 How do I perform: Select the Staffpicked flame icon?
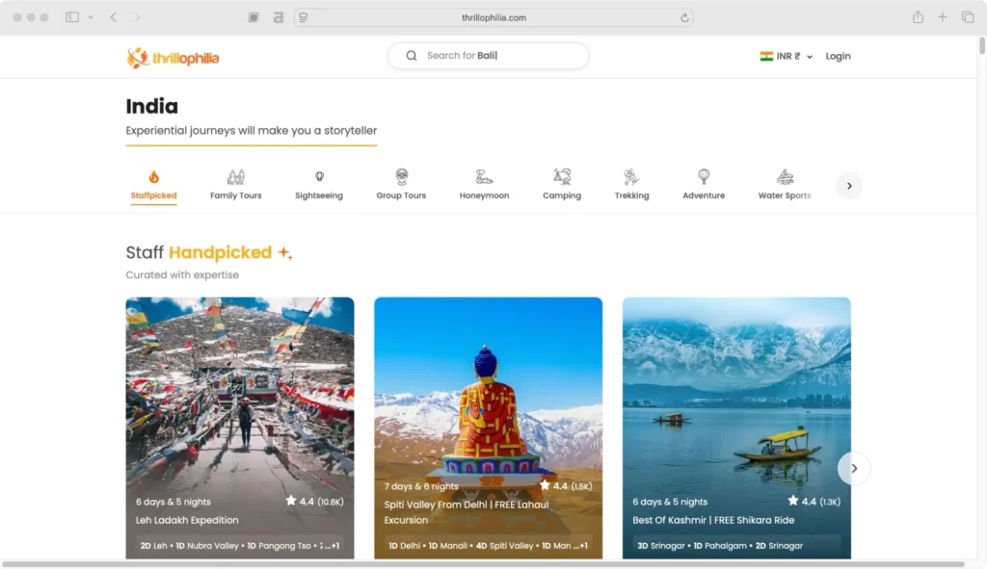point(152,178)
